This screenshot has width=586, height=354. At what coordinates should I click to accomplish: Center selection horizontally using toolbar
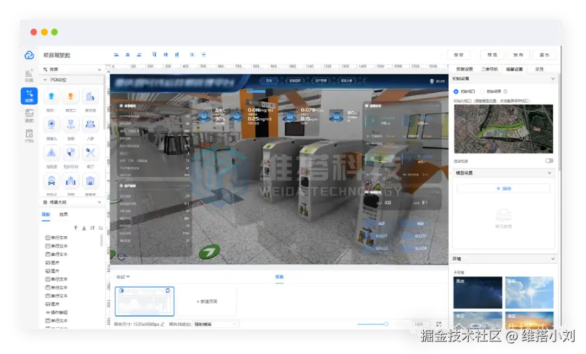tap(128, 55)
